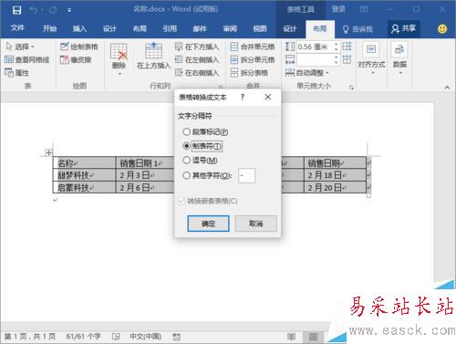456x344 pixels.
Task: Click the 取消 cancel button
Action: (x=255, y=224)
